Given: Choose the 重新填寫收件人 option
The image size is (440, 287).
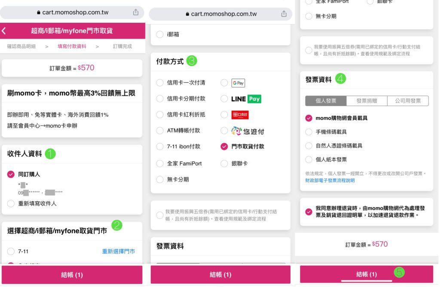Looking at the screenshot, I should coord(11,203).
